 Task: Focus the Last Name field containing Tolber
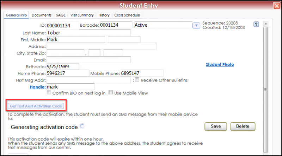(89, 33)
